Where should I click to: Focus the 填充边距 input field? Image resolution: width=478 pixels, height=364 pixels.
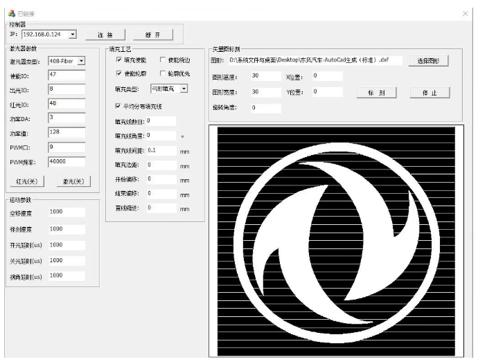161,165
